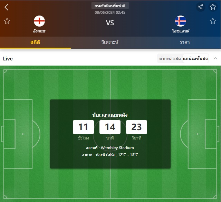Favorite this match with top-right star
This screenshot has width=221, height=202.
(x=213, y=7)
